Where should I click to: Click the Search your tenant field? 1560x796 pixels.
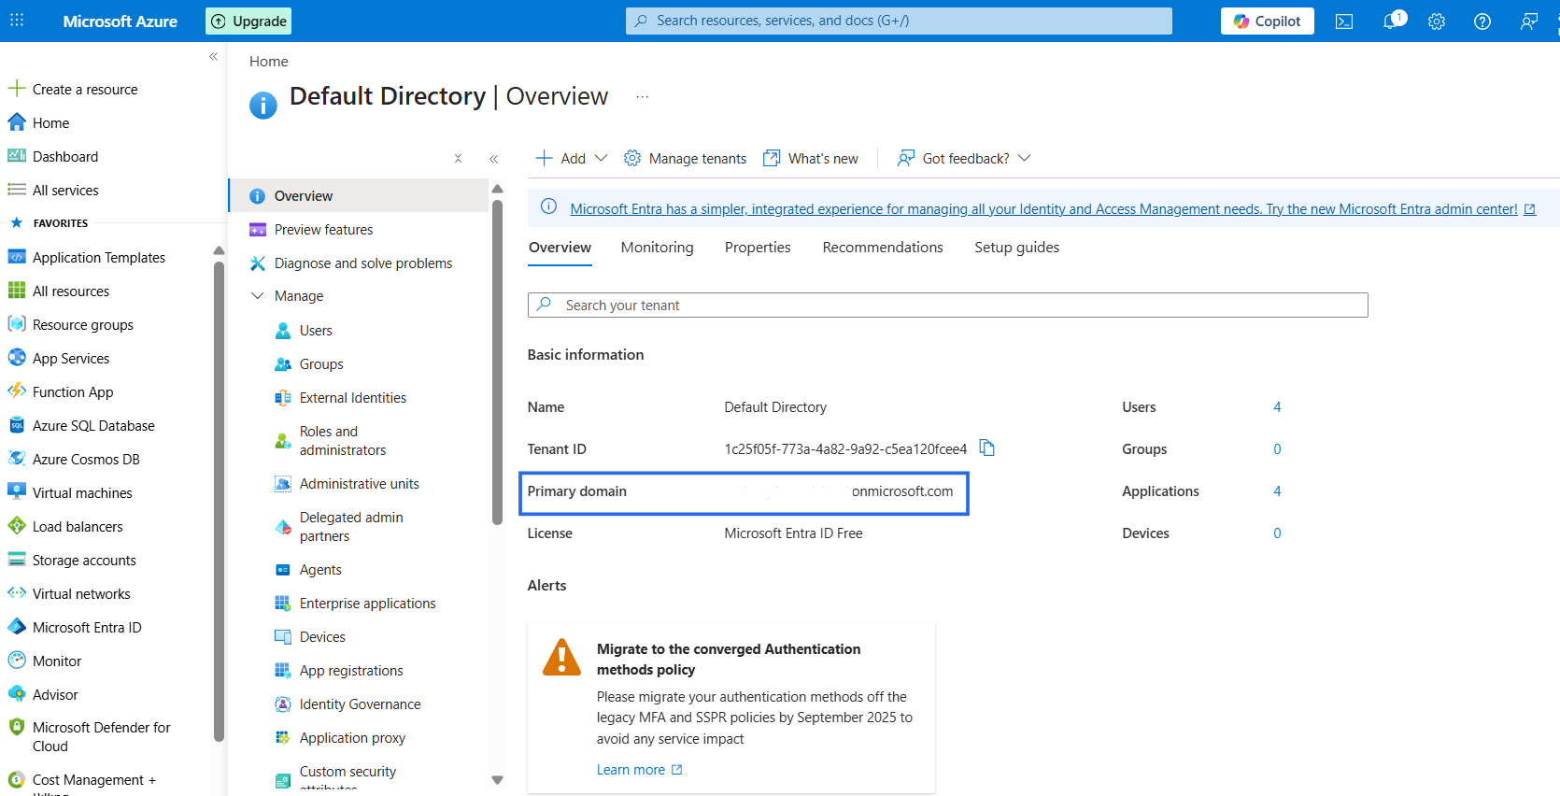tap(948, 306)
